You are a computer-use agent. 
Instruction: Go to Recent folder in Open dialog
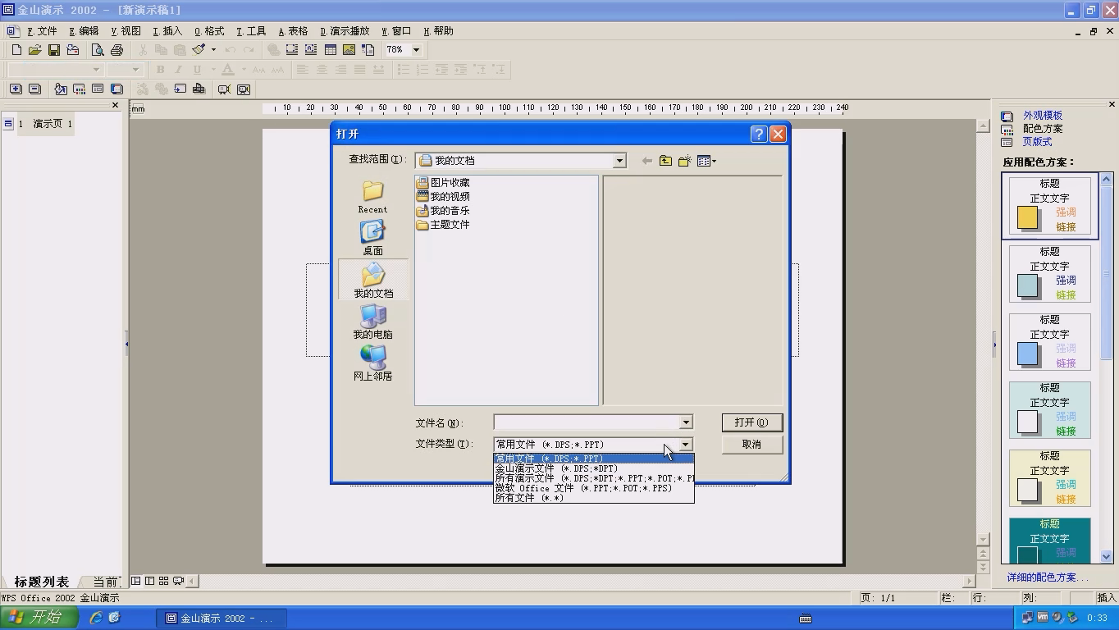[x=372, y=197]
